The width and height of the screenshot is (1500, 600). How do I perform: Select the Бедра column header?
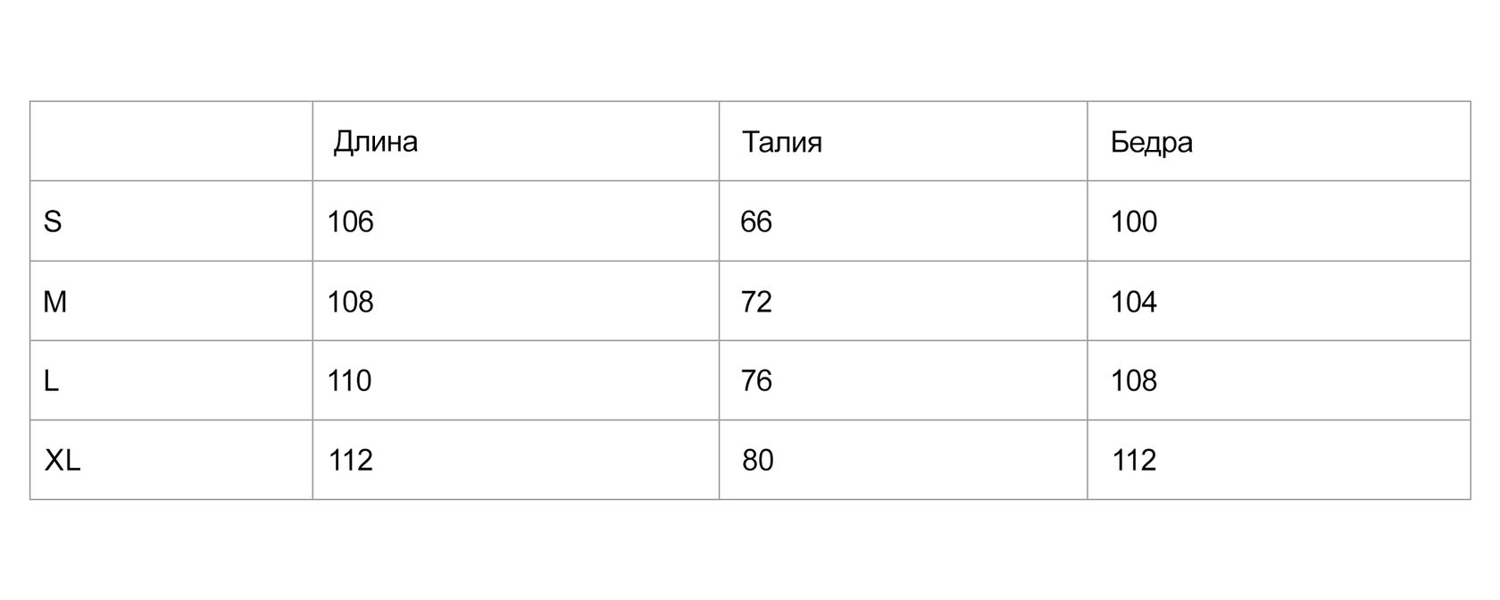1152,142
